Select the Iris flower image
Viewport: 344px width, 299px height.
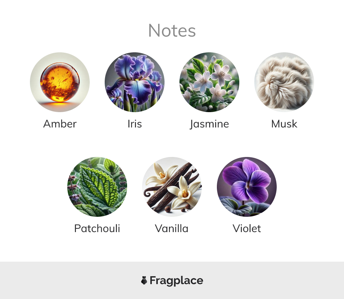click(135, 82)
